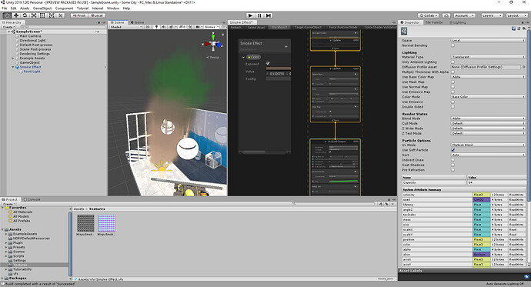This screenshot has height=287, width=531.
Task: Open the Window menu
Action: (113, 8)
